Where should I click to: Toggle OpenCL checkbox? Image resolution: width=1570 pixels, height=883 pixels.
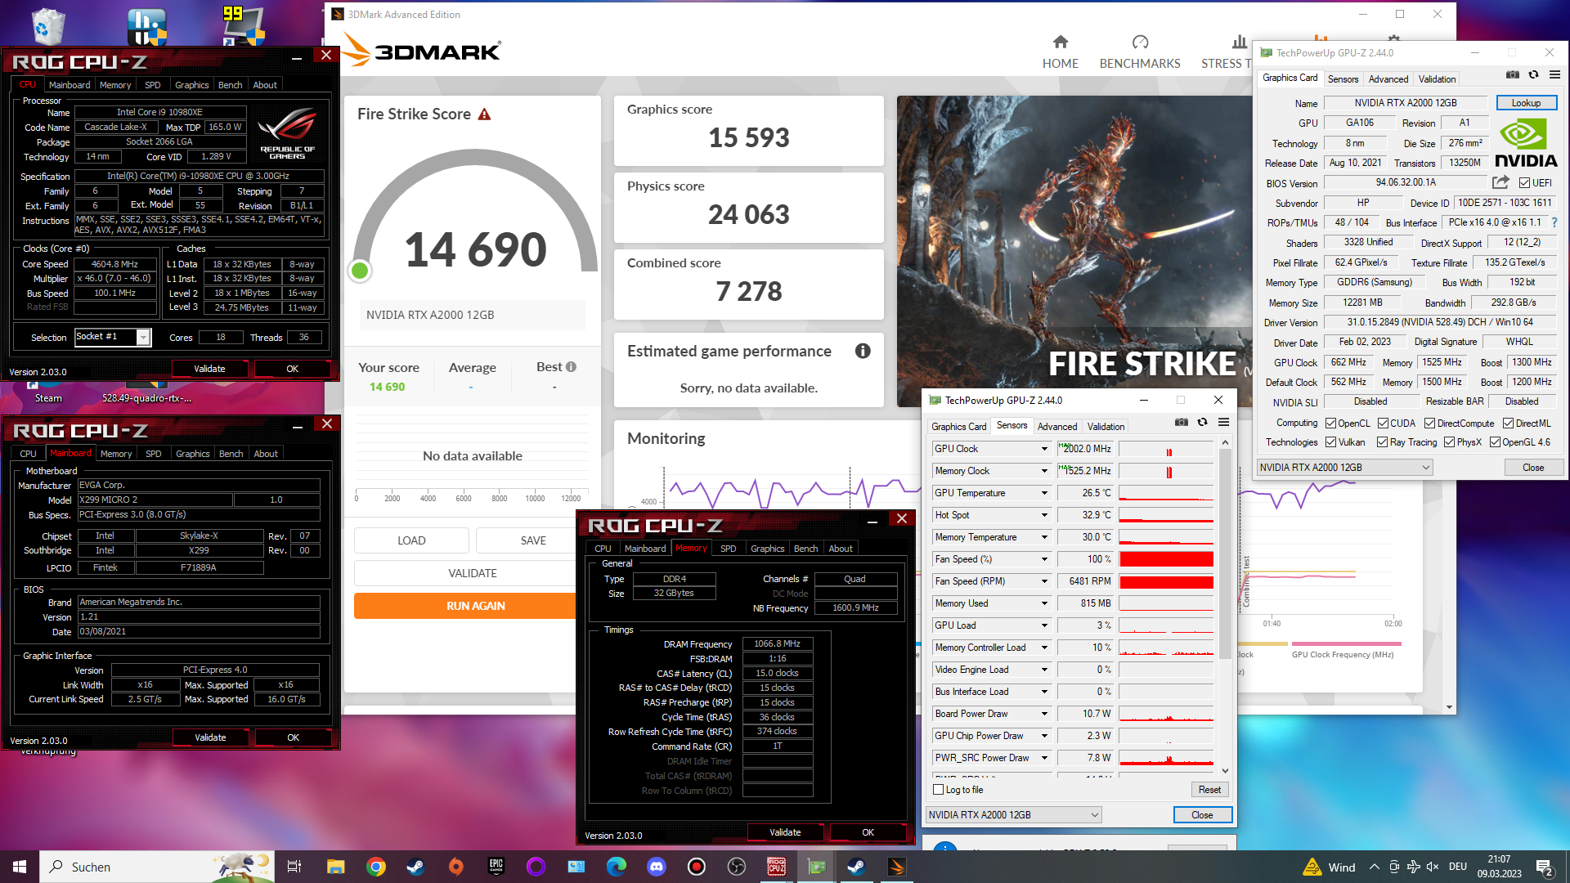(1330, 424)
